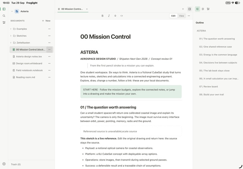The width and height of the screenshot is (243, 169).
Task: Click the 00 Mission Control title
Action: point(106,37)
